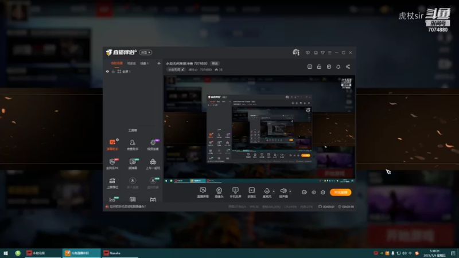Add screen capture source in bottom toolbar
The width and height of the screenshot is (459, 258).
(203, 193)
